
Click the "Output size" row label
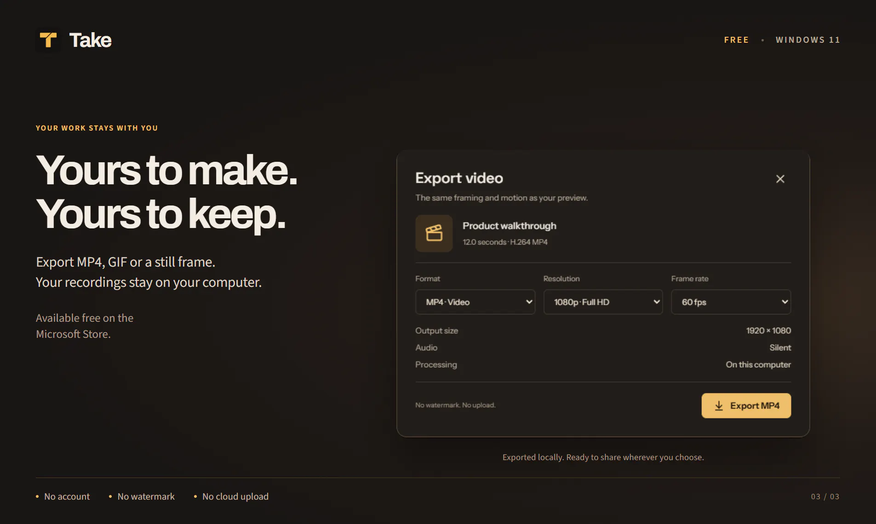click(437, 330)
